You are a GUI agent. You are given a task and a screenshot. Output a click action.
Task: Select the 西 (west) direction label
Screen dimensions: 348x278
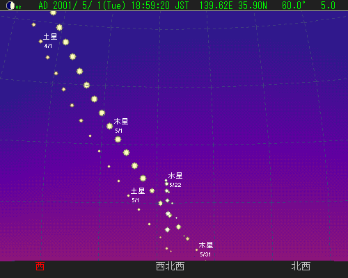[40, 266]
